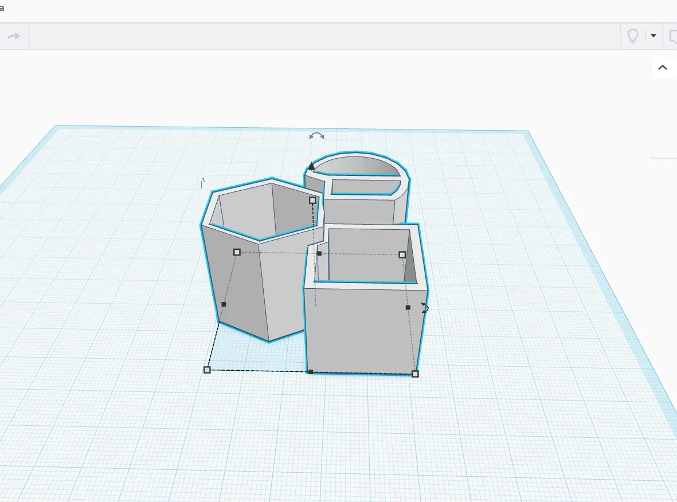The width and height of the screenshot is (677, 502).
Task: Select the front-left corner resize handle on workplane
Action: click(x=207, y=370)
